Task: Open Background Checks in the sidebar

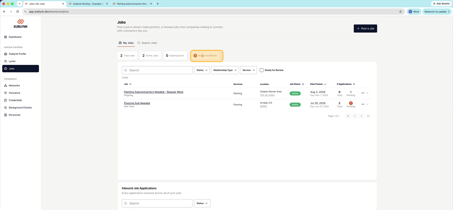Action: pos(21,107)
